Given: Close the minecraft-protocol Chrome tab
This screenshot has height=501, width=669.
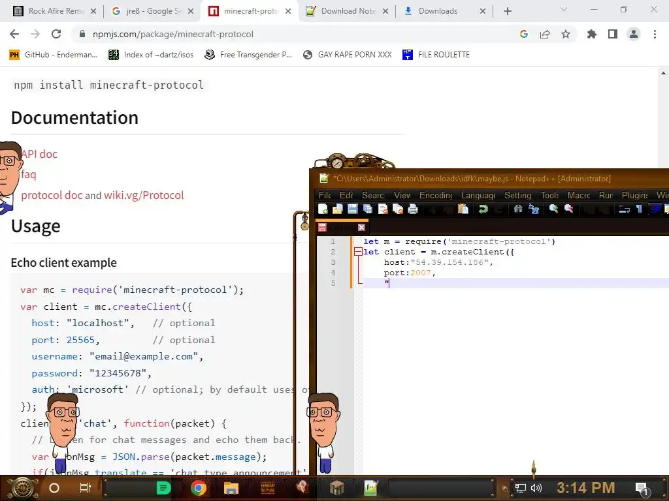Looking at the screenshot, I should (x=288, y=11).
